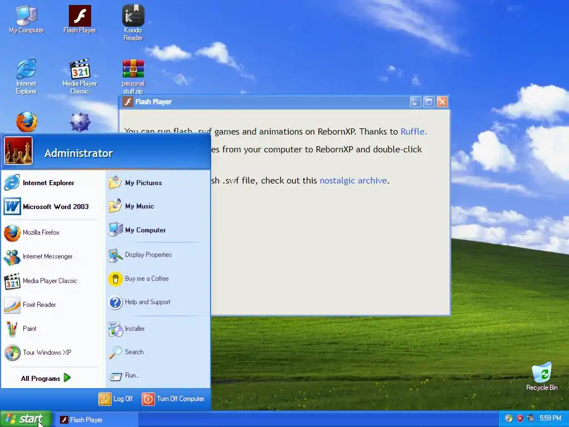Launch Media Player Classic from Start menu
Viewport: 569px width, 427px height.
pyautogui.click(x=52, y=281)
